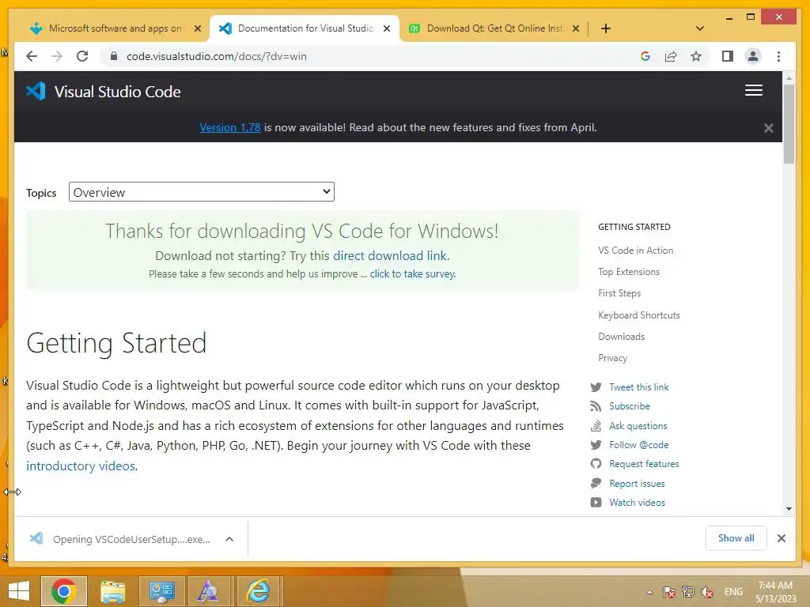Click the Report issues comment icon
The width and height of the screenshot is (810, 607).
point(596,484)
